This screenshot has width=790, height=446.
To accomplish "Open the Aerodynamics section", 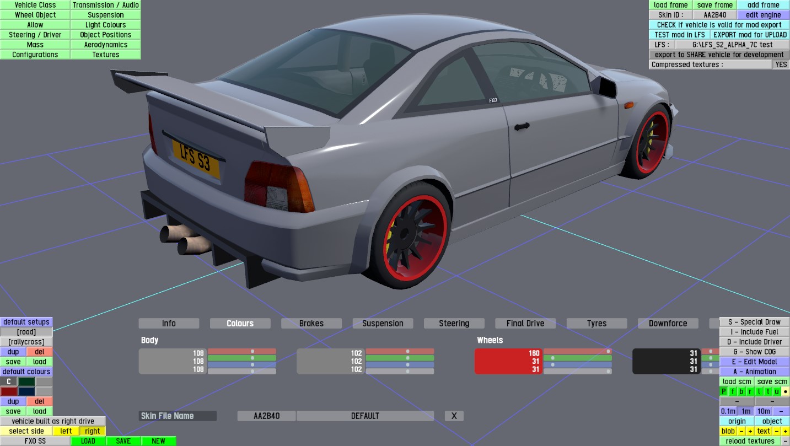I will 106,45.
